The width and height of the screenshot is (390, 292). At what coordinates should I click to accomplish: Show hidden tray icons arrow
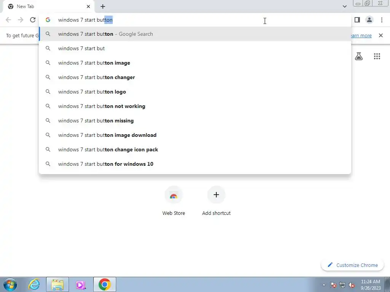point(324,285)
